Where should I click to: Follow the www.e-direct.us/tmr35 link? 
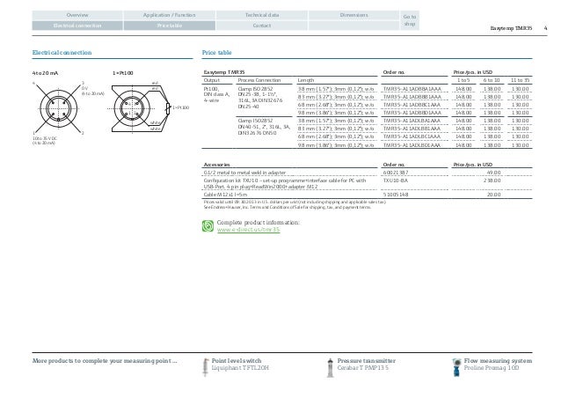pyautogui.click(x=248, y=230)
